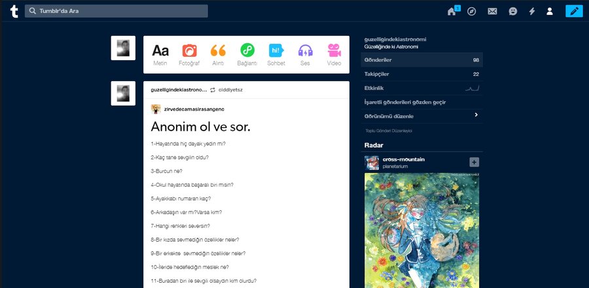Create a new Alıntı quote post
Viewport: 589px width, 288px height.
pyautogui.click(x=218, y=55)
